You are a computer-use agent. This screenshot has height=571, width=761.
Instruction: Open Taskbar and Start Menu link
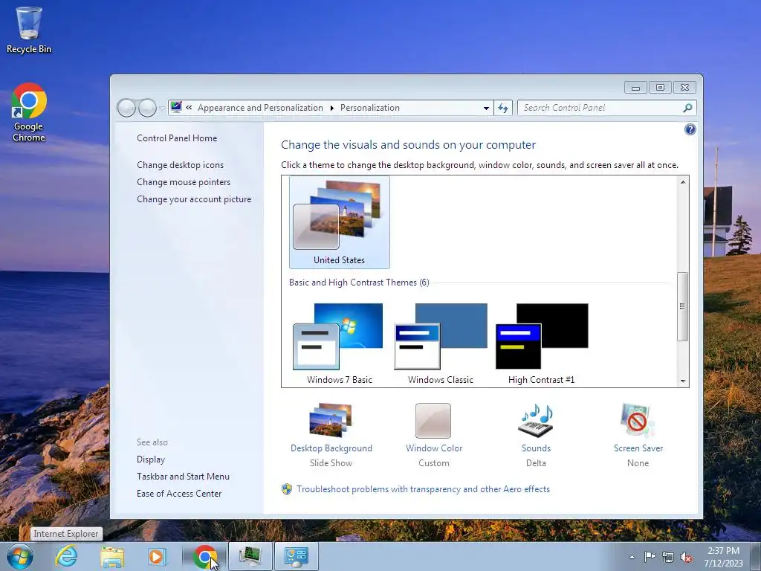(183, 477)
